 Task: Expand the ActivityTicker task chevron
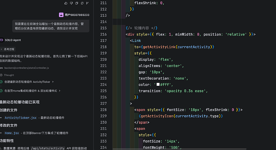pos(53,82)
